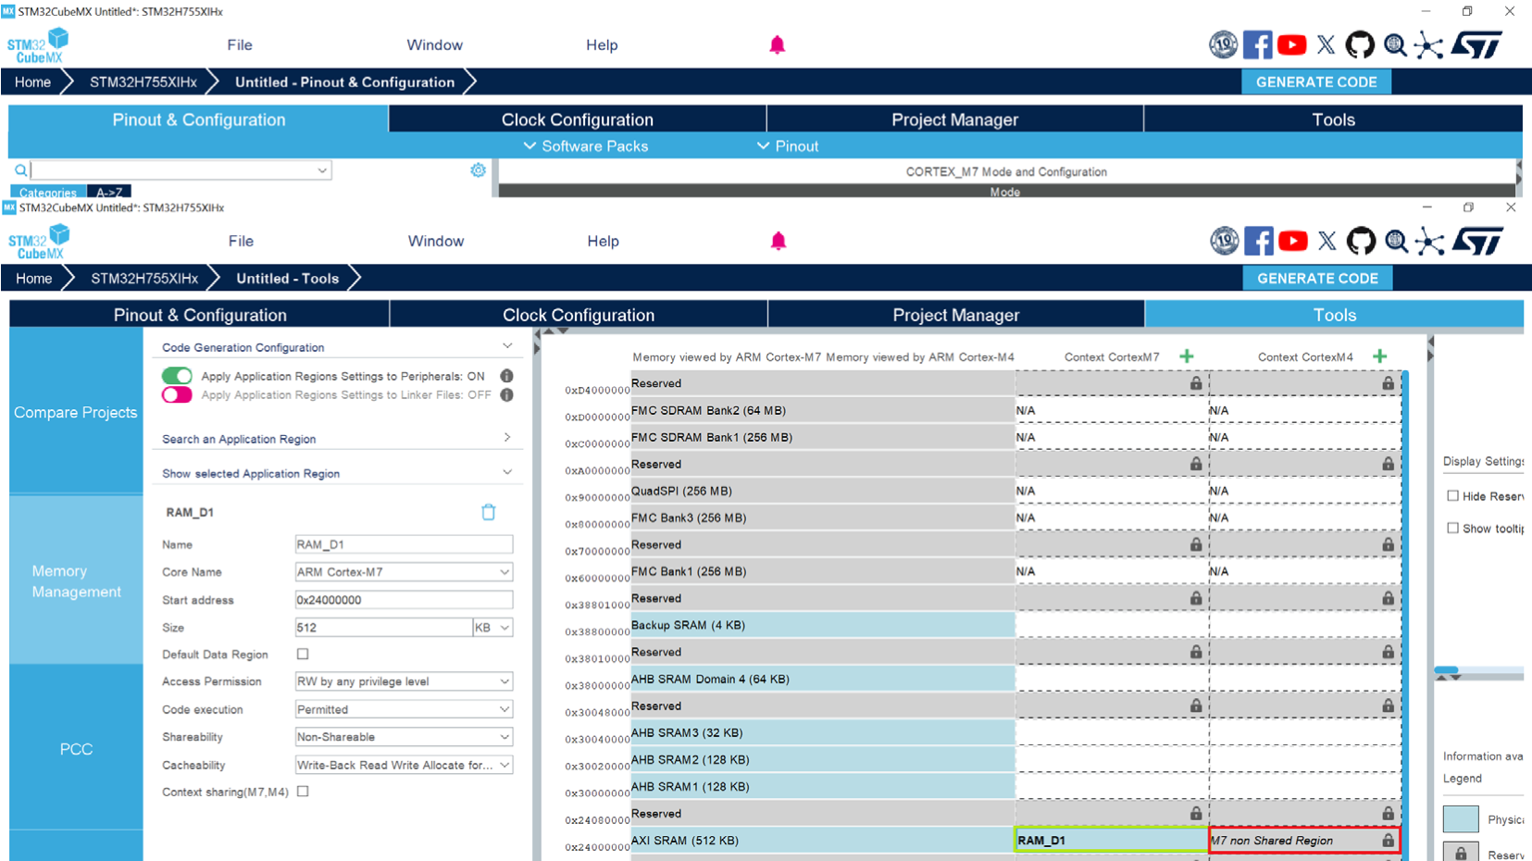The height and width of the screenshot is (861, 1532).
Task: Open Facebook icon in the back Pinout window
Action: pos(1257,45)
